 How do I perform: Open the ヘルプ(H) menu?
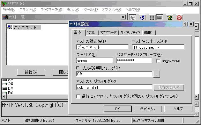tap(132, 10)
